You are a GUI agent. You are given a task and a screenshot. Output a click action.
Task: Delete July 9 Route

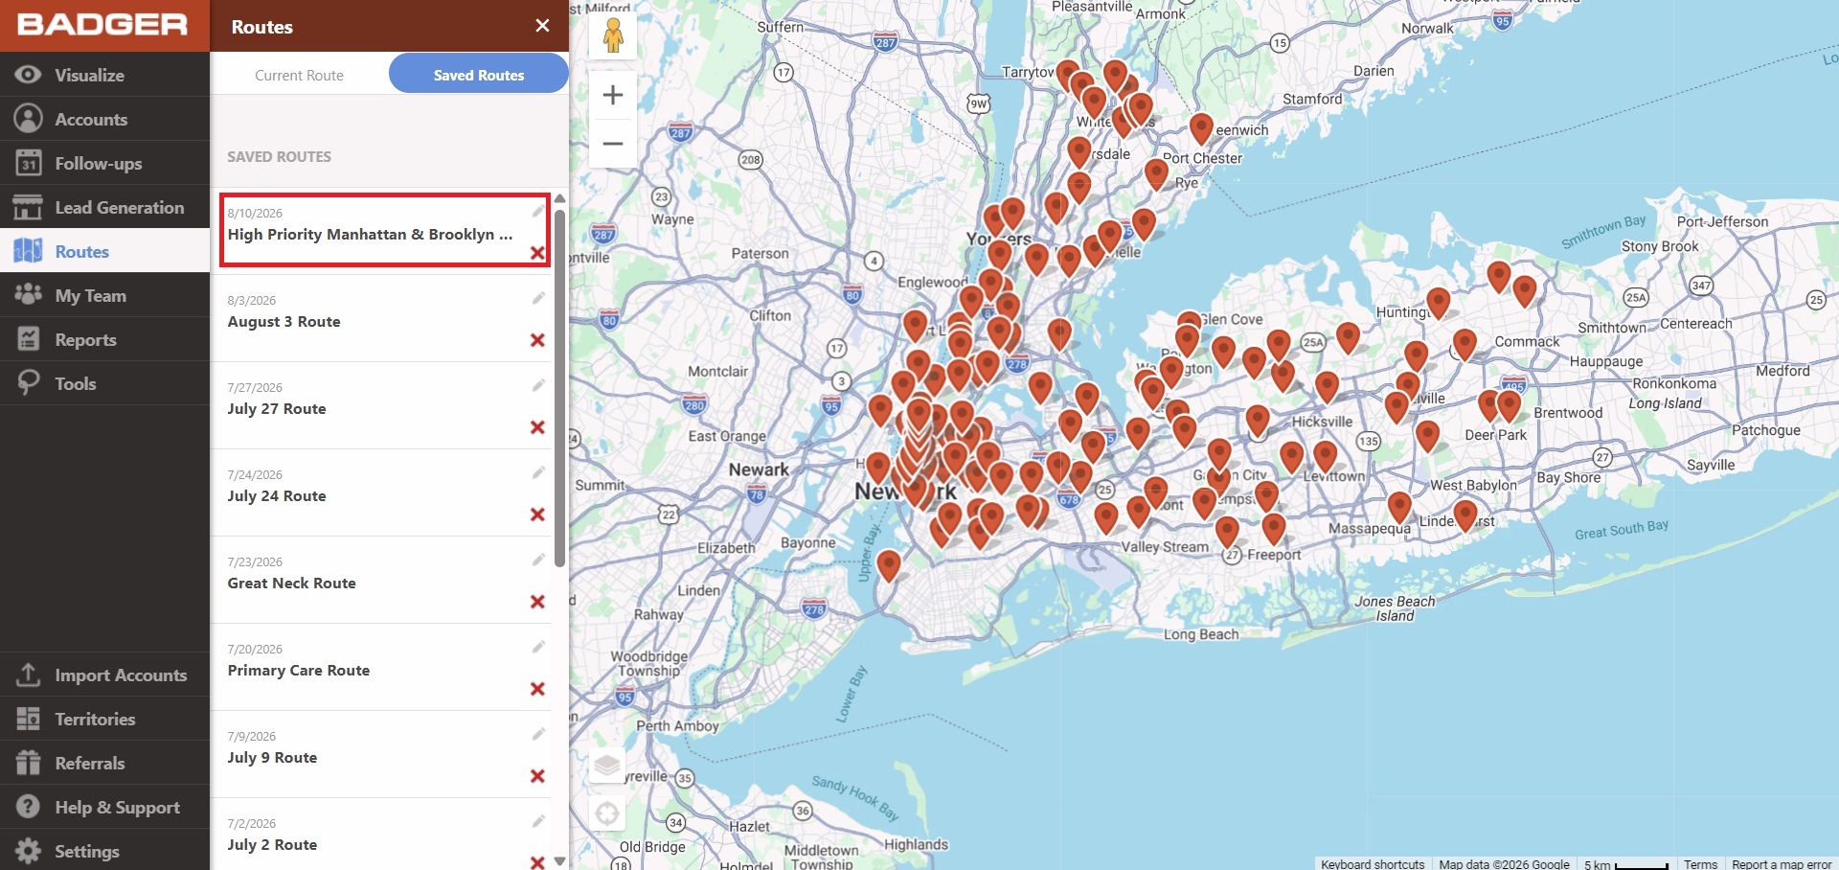coord(537,776)
